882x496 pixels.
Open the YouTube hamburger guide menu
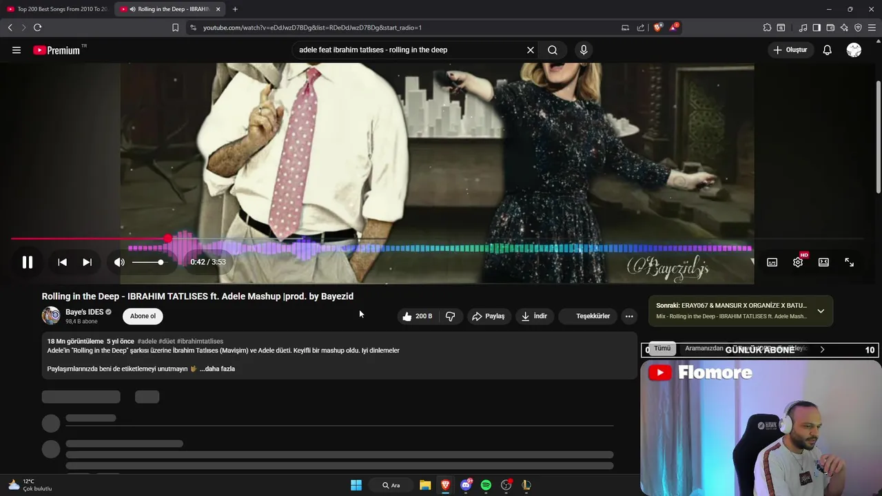[17, 50]
